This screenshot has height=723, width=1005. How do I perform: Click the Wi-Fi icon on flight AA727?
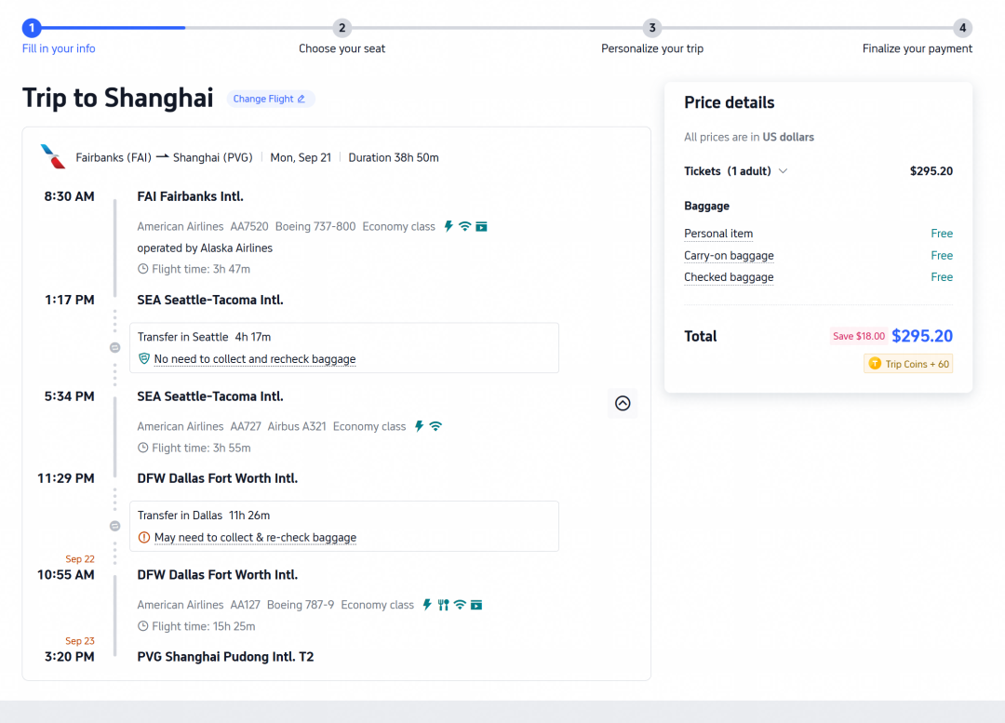[x=435, y=426]
